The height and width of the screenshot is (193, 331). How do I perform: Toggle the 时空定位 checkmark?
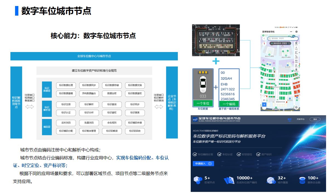click(x=239, y=154)
